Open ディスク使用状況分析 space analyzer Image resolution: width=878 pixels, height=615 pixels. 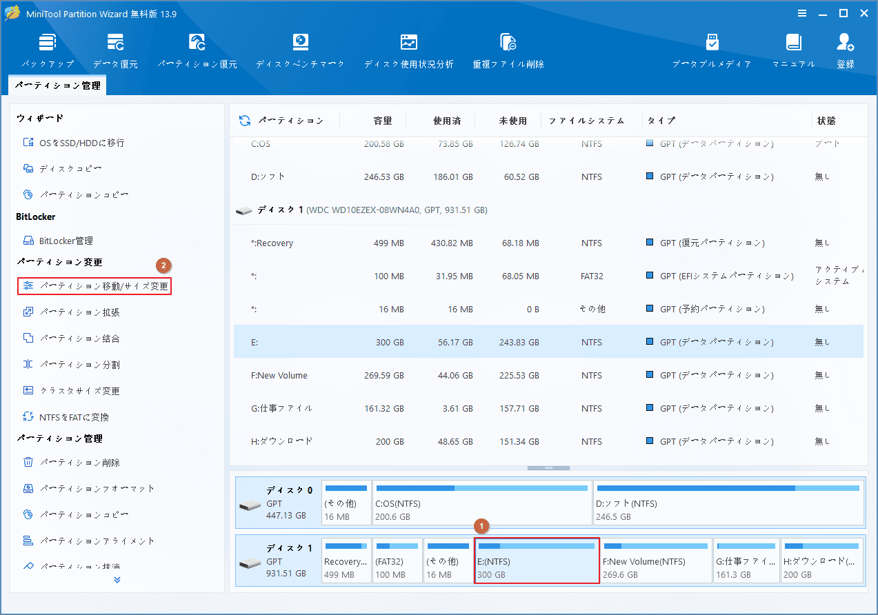point(409,51)
